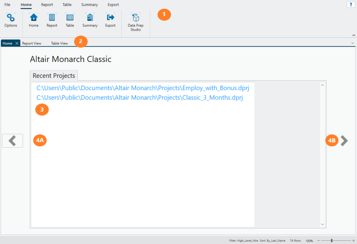This screenshot has width=357, height=244.
Task: Open the Options gear icon
Action: click(x=11, y=17)
